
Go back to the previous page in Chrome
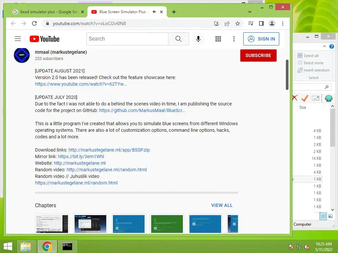13,23
